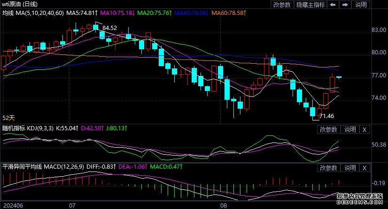388x209 pixels.
Task: Click the MA20:75.76 green value
Action: pyautogui.click(x=155, y=13)
